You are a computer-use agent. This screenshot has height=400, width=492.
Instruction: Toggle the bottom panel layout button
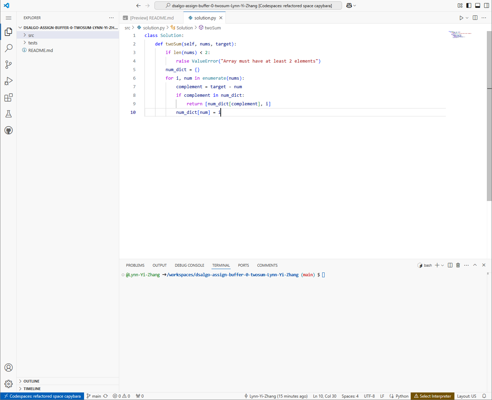(x=478, y=5)
